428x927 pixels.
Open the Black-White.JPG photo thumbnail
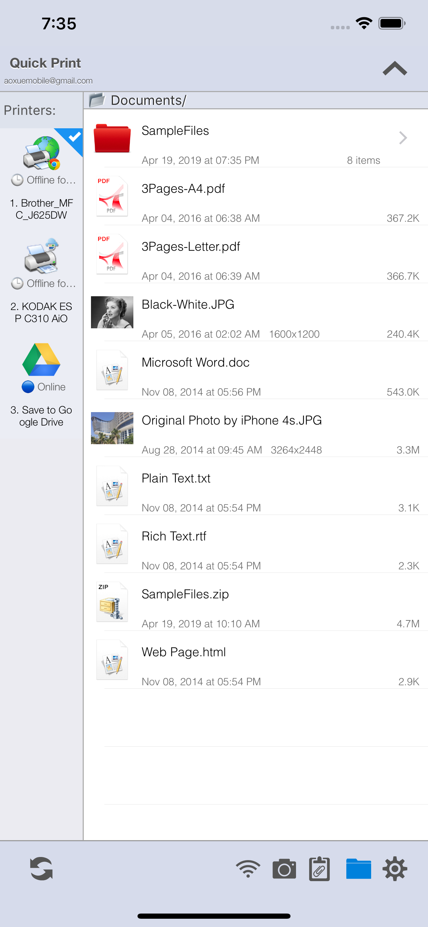(112, 312)
